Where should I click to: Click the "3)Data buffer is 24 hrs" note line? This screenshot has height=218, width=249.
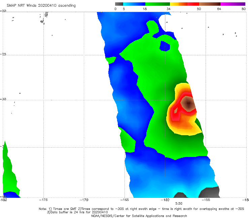pos(77,212)
